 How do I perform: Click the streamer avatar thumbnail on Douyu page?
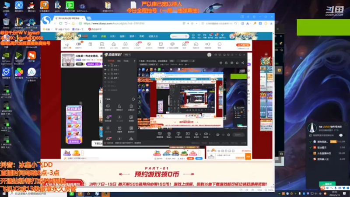68,60
